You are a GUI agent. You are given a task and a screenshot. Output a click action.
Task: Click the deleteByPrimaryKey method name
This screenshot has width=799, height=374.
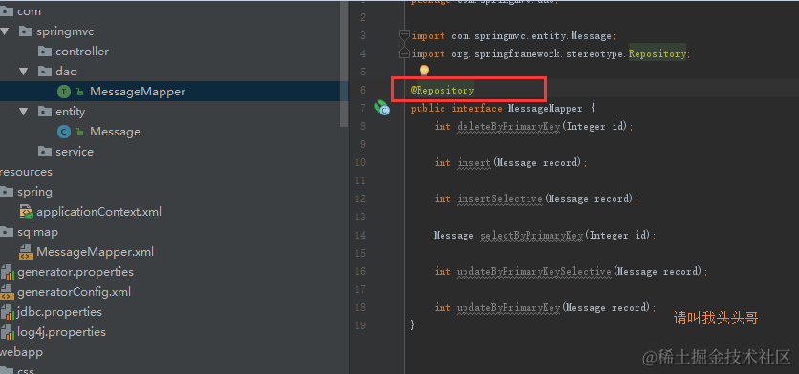coord(508,126)
